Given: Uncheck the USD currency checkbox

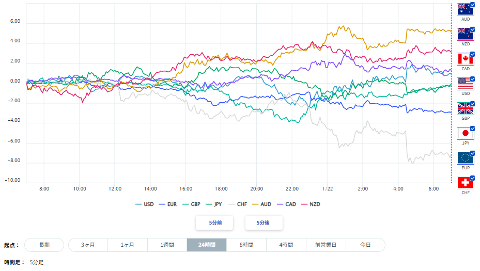Looking at the screenshot, I should click(472, 79).
